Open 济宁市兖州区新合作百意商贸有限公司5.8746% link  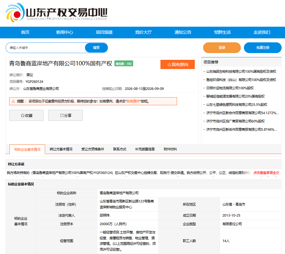pos(241,129)
